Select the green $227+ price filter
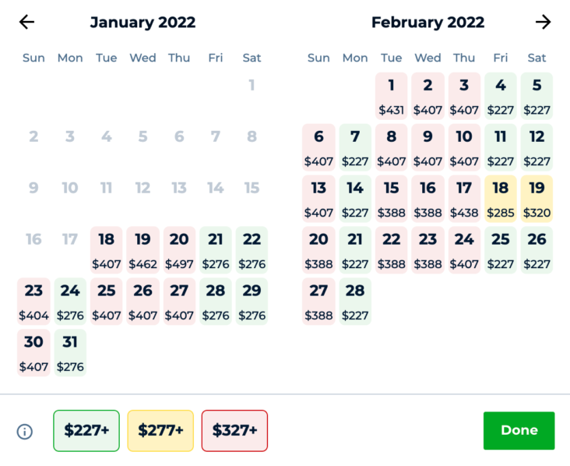Screen dimensions: 570x466 coord(86,431)
